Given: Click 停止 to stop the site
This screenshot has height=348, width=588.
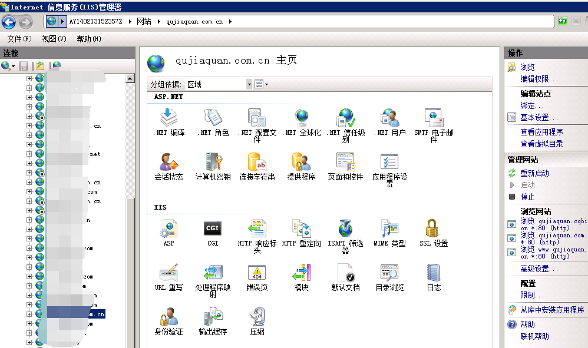Looking at the screenshot, I should (x=527, y=197).
